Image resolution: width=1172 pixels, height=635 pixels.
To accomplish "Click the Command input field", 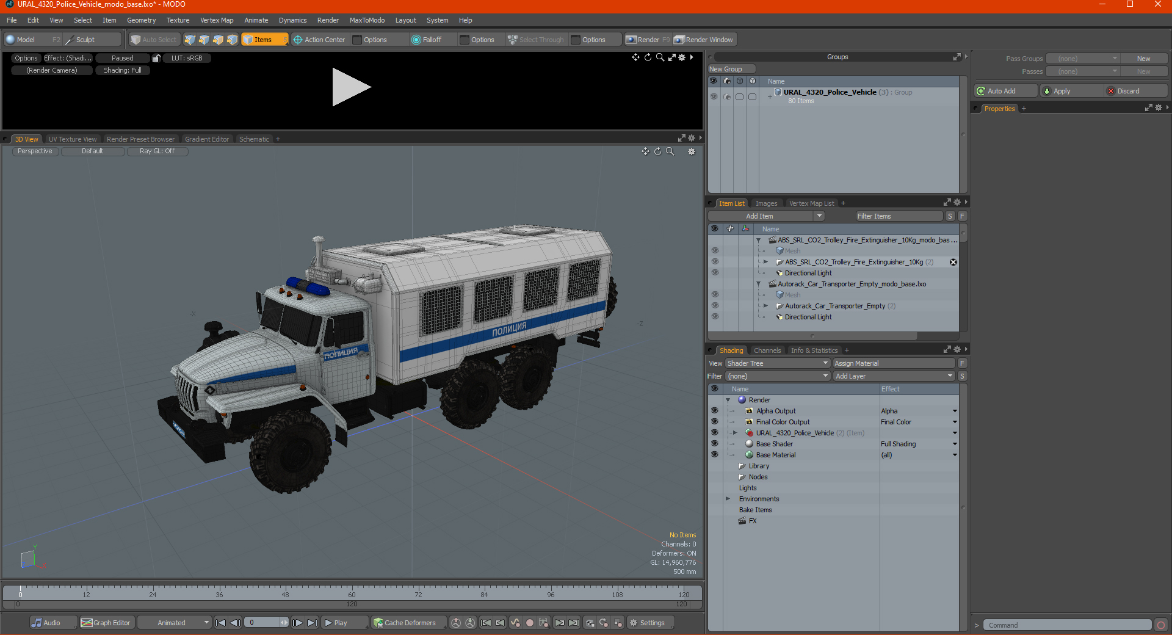I will [x=1067, y=625].
